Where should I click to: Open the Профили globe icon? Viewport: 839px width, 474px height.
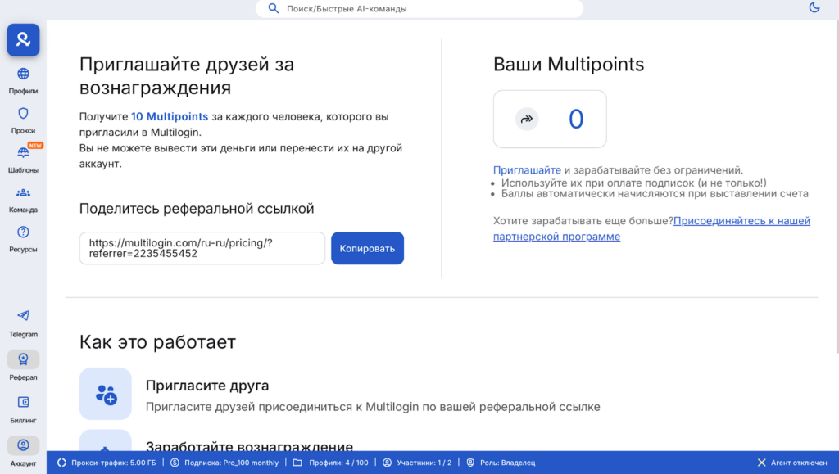23,74
